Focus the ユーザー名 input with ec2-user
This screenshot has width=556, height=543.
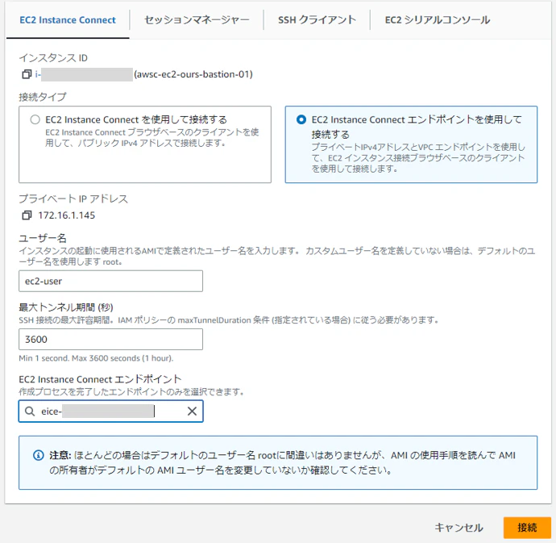[110, 281]
